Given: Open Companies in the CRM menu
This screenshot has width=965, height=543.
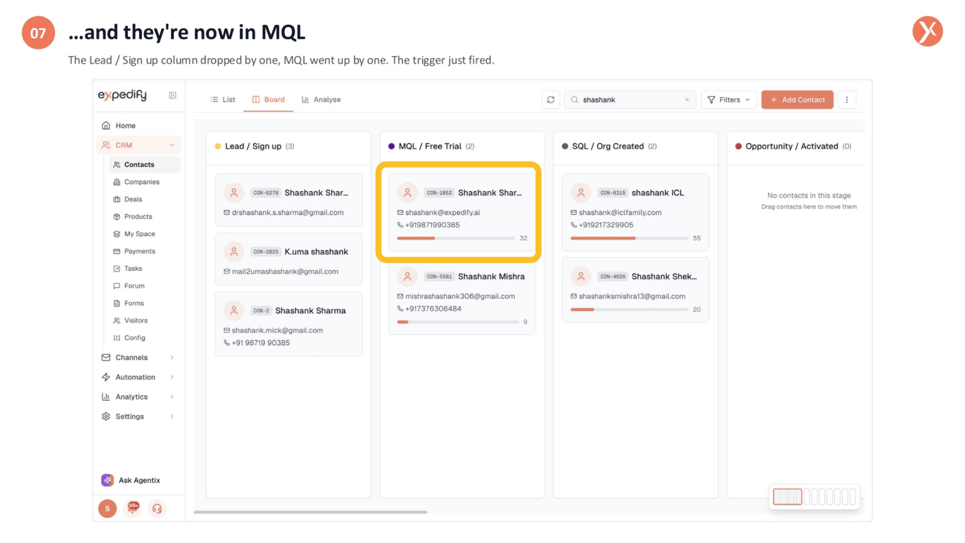Looking at the screenshot, I should [x=142, y=182].
